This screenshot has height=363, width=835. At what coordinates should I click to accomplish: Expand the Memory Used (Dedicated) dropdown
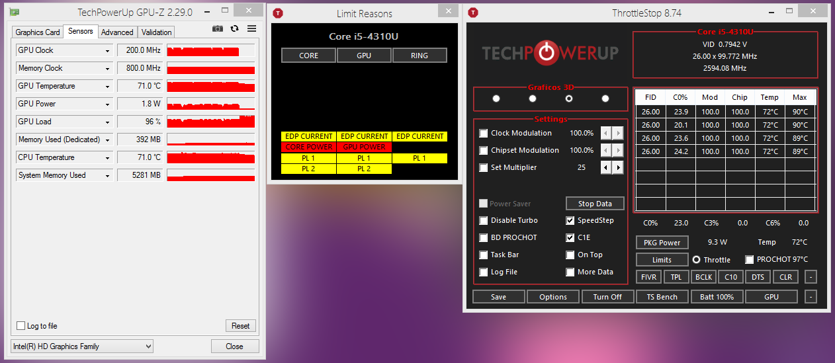(107, 140)
